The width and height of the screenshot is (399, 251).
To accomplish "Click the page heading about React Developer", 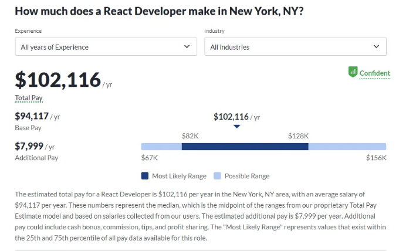I will [159, 12].
